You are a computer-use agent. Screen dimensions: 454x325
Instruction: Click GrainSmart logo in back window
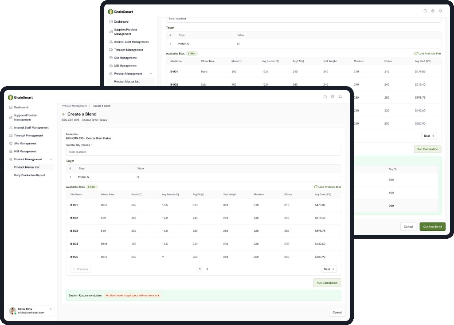(x=121, y=12)
